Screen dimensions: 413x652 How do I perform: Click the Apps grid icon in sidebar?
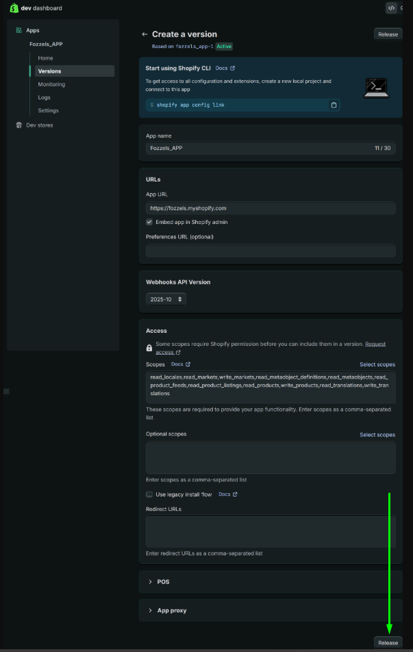[18, 30]
